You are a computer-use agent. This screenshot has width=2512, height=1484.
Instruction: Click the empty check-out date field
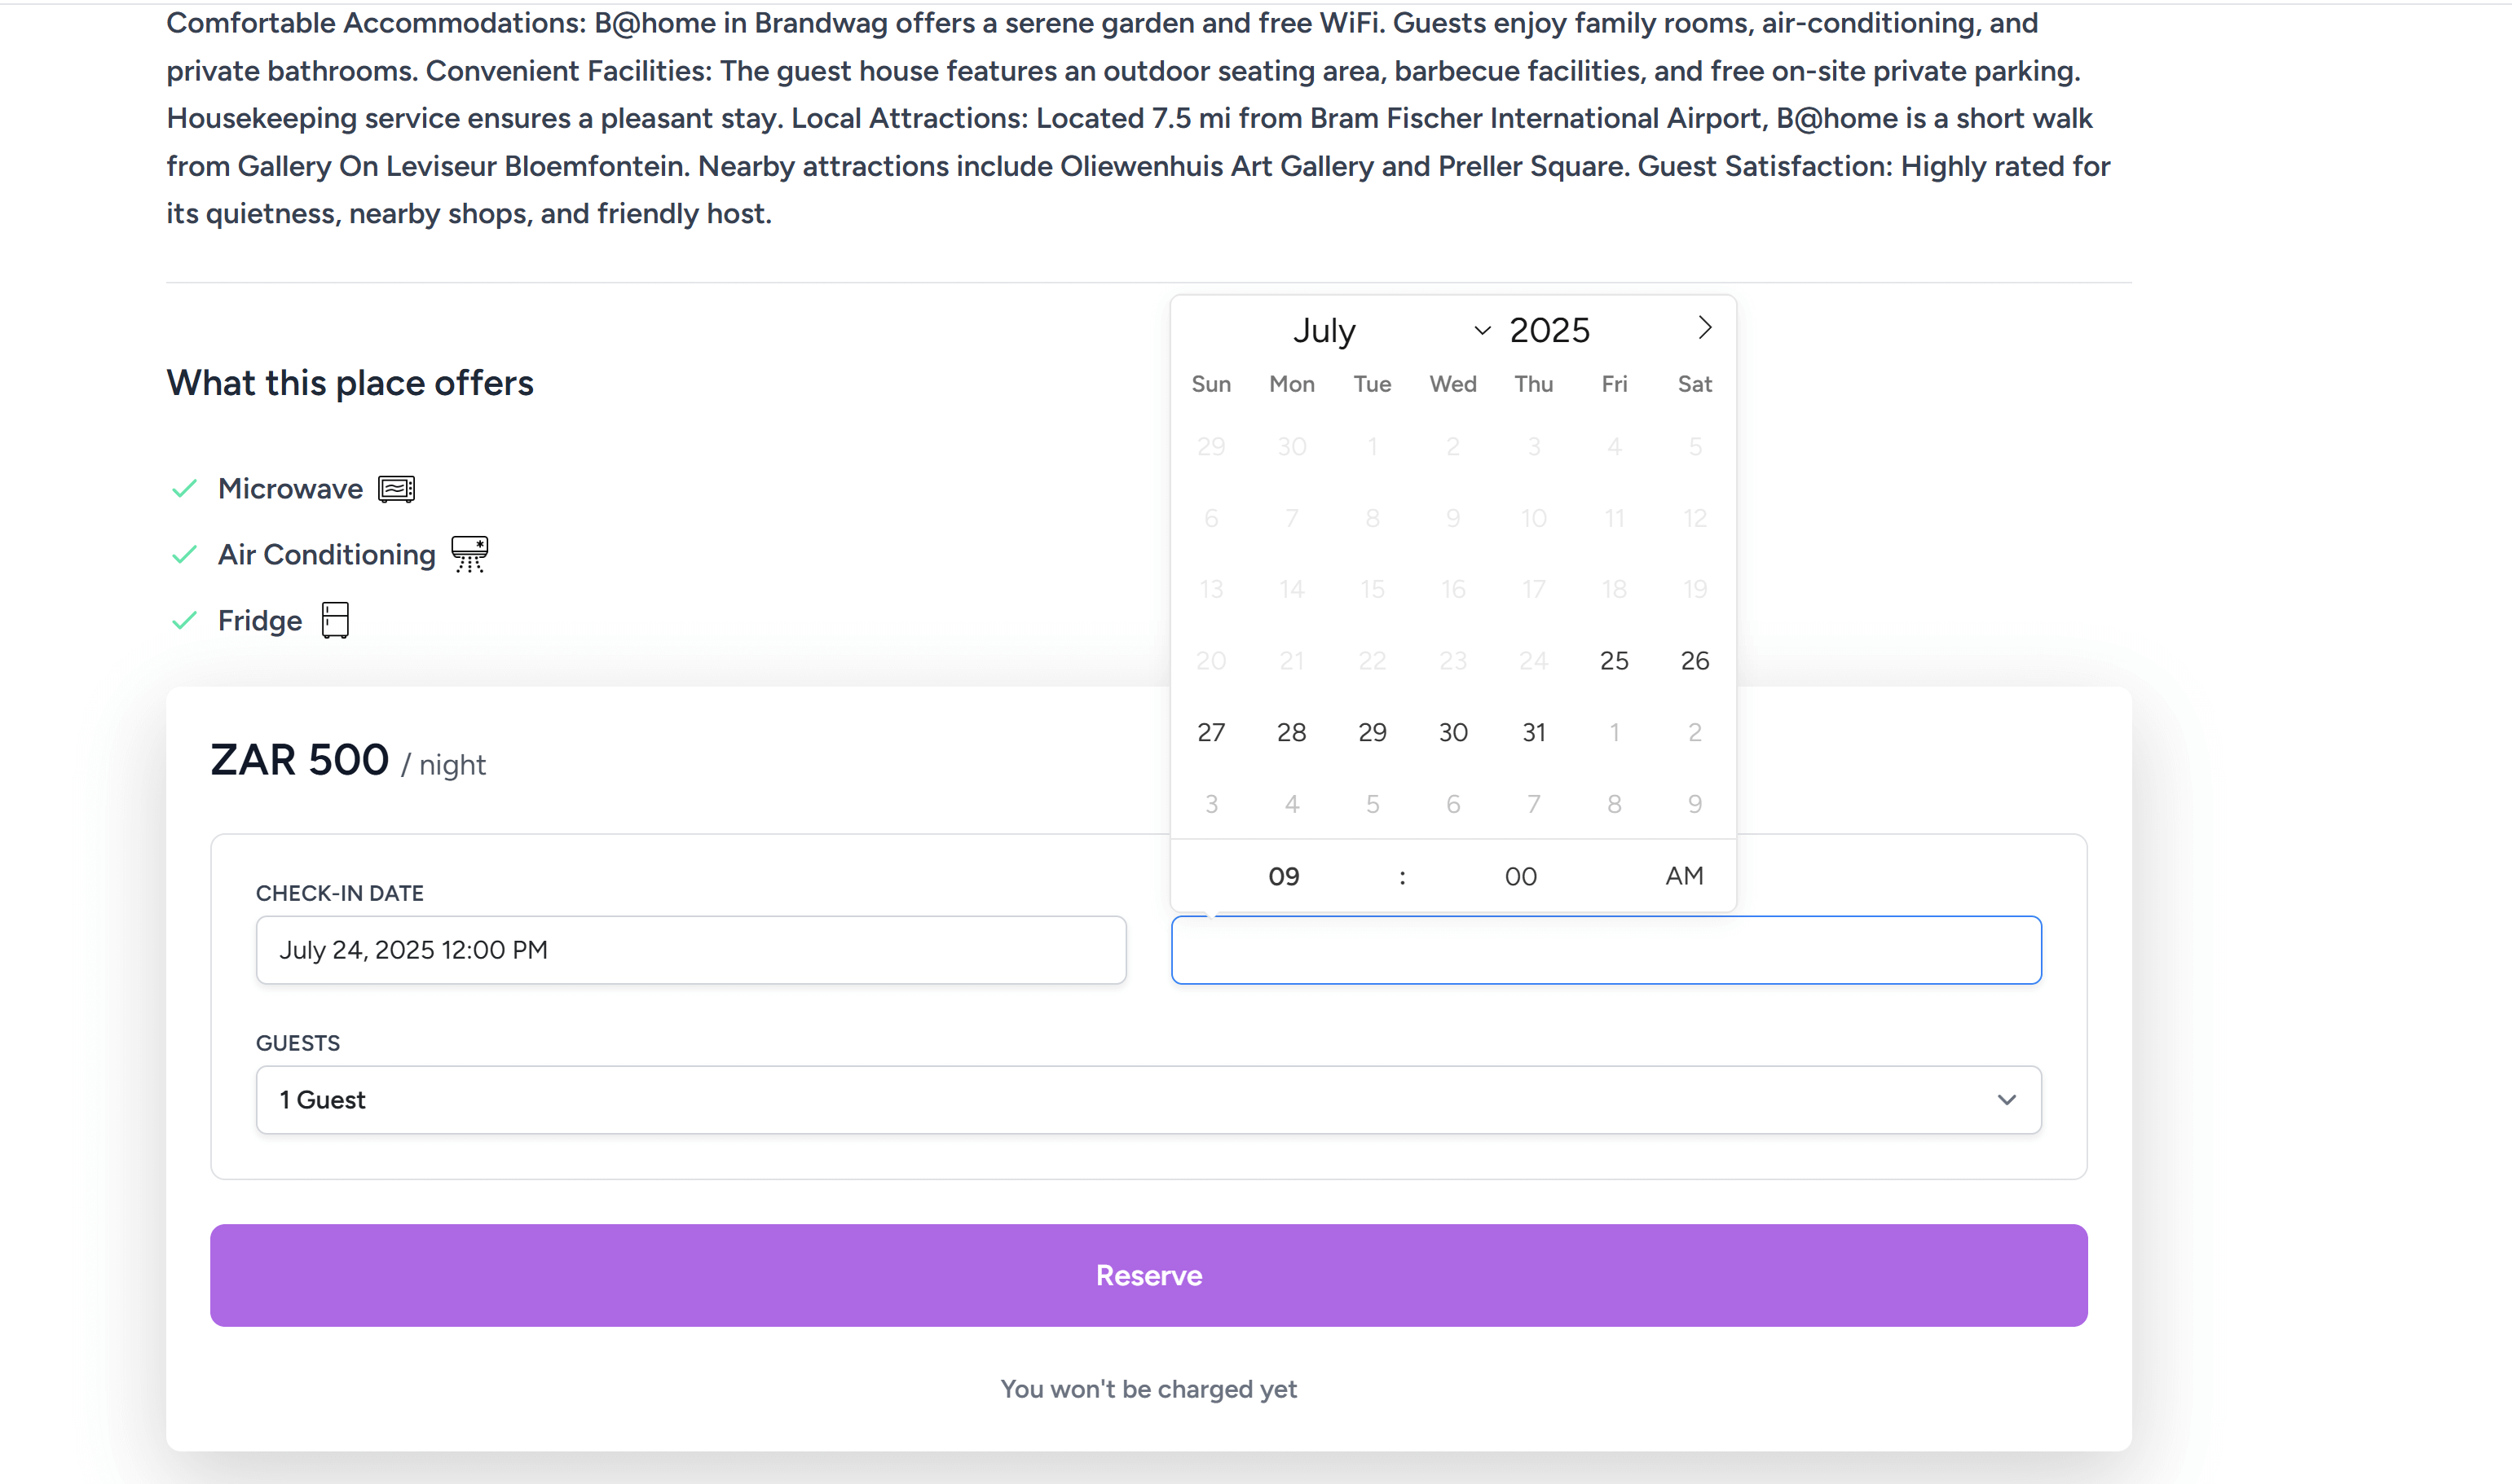pos(1606,950)
